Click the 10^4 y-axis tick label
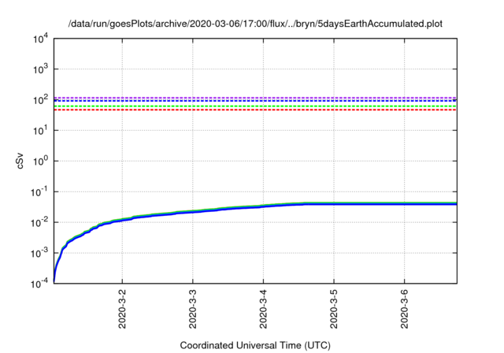Viewport: 504px width, 353px height. (x=40, y=39)
